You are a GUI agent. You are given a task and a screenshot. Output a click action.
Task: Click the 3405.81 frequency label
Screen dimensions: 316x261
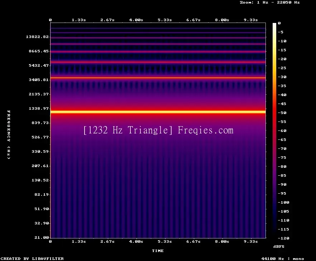point(39,80)
